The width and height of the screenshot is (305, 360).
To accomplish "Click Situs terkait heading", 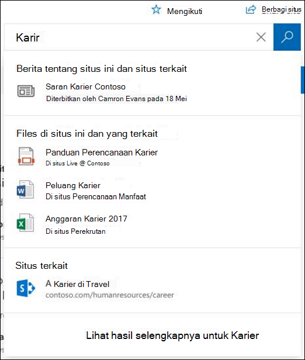I will pos(41,266).
